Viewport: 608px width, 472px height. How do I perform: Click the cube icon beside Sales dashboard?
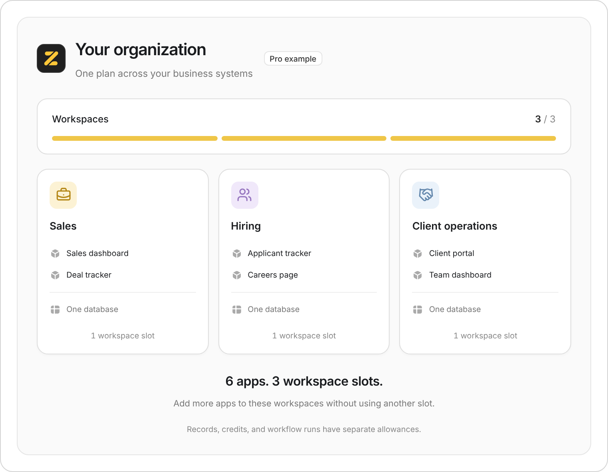(55, 254)
